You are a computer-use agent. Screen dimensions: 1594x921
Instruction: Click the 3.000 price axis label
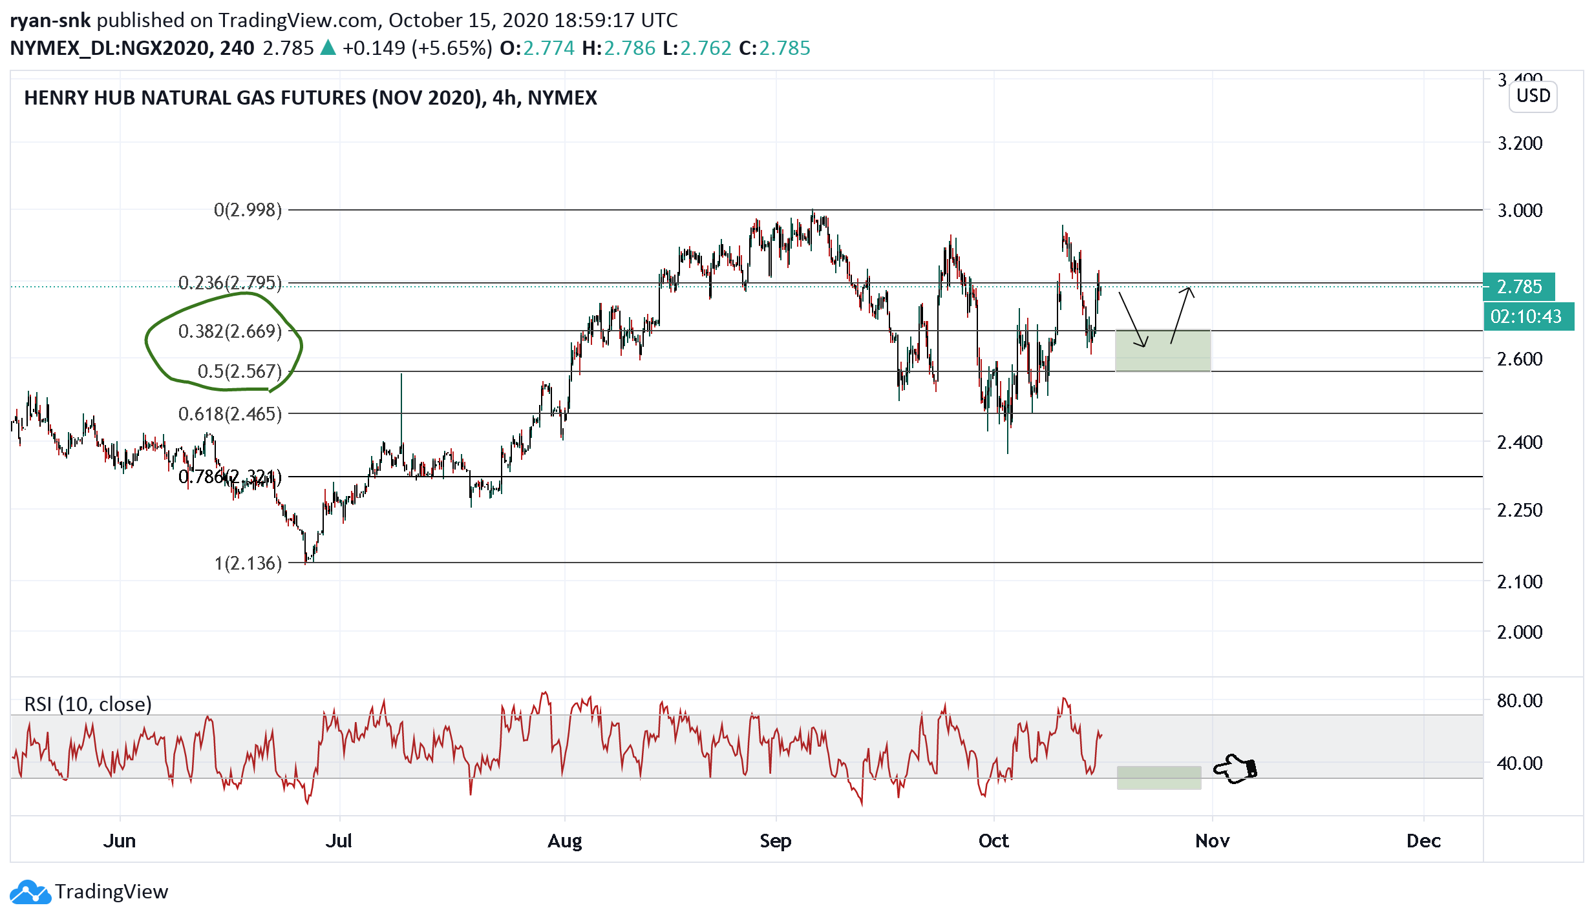pyautogui.click(x=1520, y=211)
